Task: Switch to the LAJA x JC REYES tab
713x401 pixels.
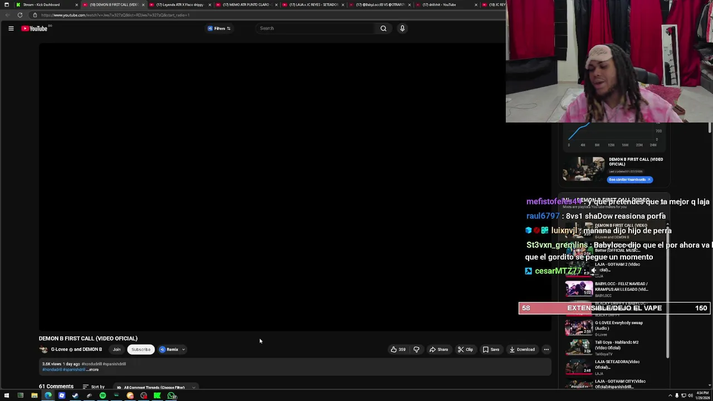Action: click(x=314, y=4)
